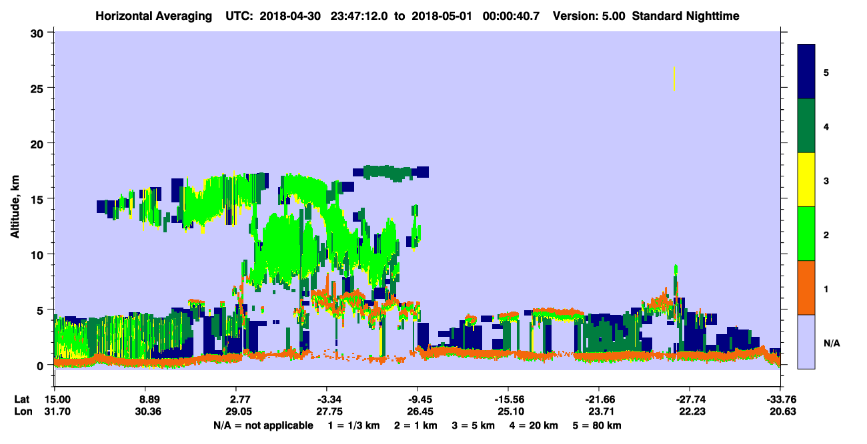Viewport: 867px width, 444px height.
Task: Click the dark green color bar segment labeled 4
Action: tap(806, 126)
